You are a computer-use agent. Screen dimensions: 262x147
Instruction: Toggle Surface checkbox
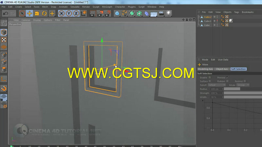coord(210,81)
